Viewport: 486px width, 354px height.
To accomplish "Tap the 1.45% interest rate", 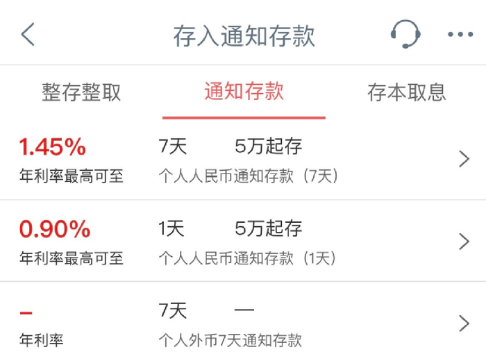I will pos(53,146).
